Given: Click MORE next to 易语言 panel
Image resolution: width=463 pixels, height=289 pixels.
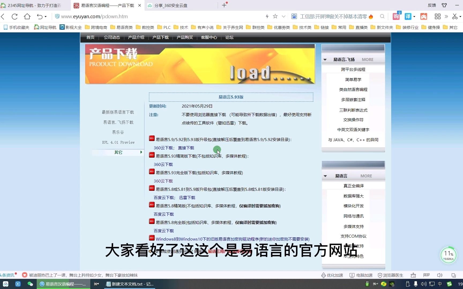Looking at the screenshot, I should click(x=366, y=176).
